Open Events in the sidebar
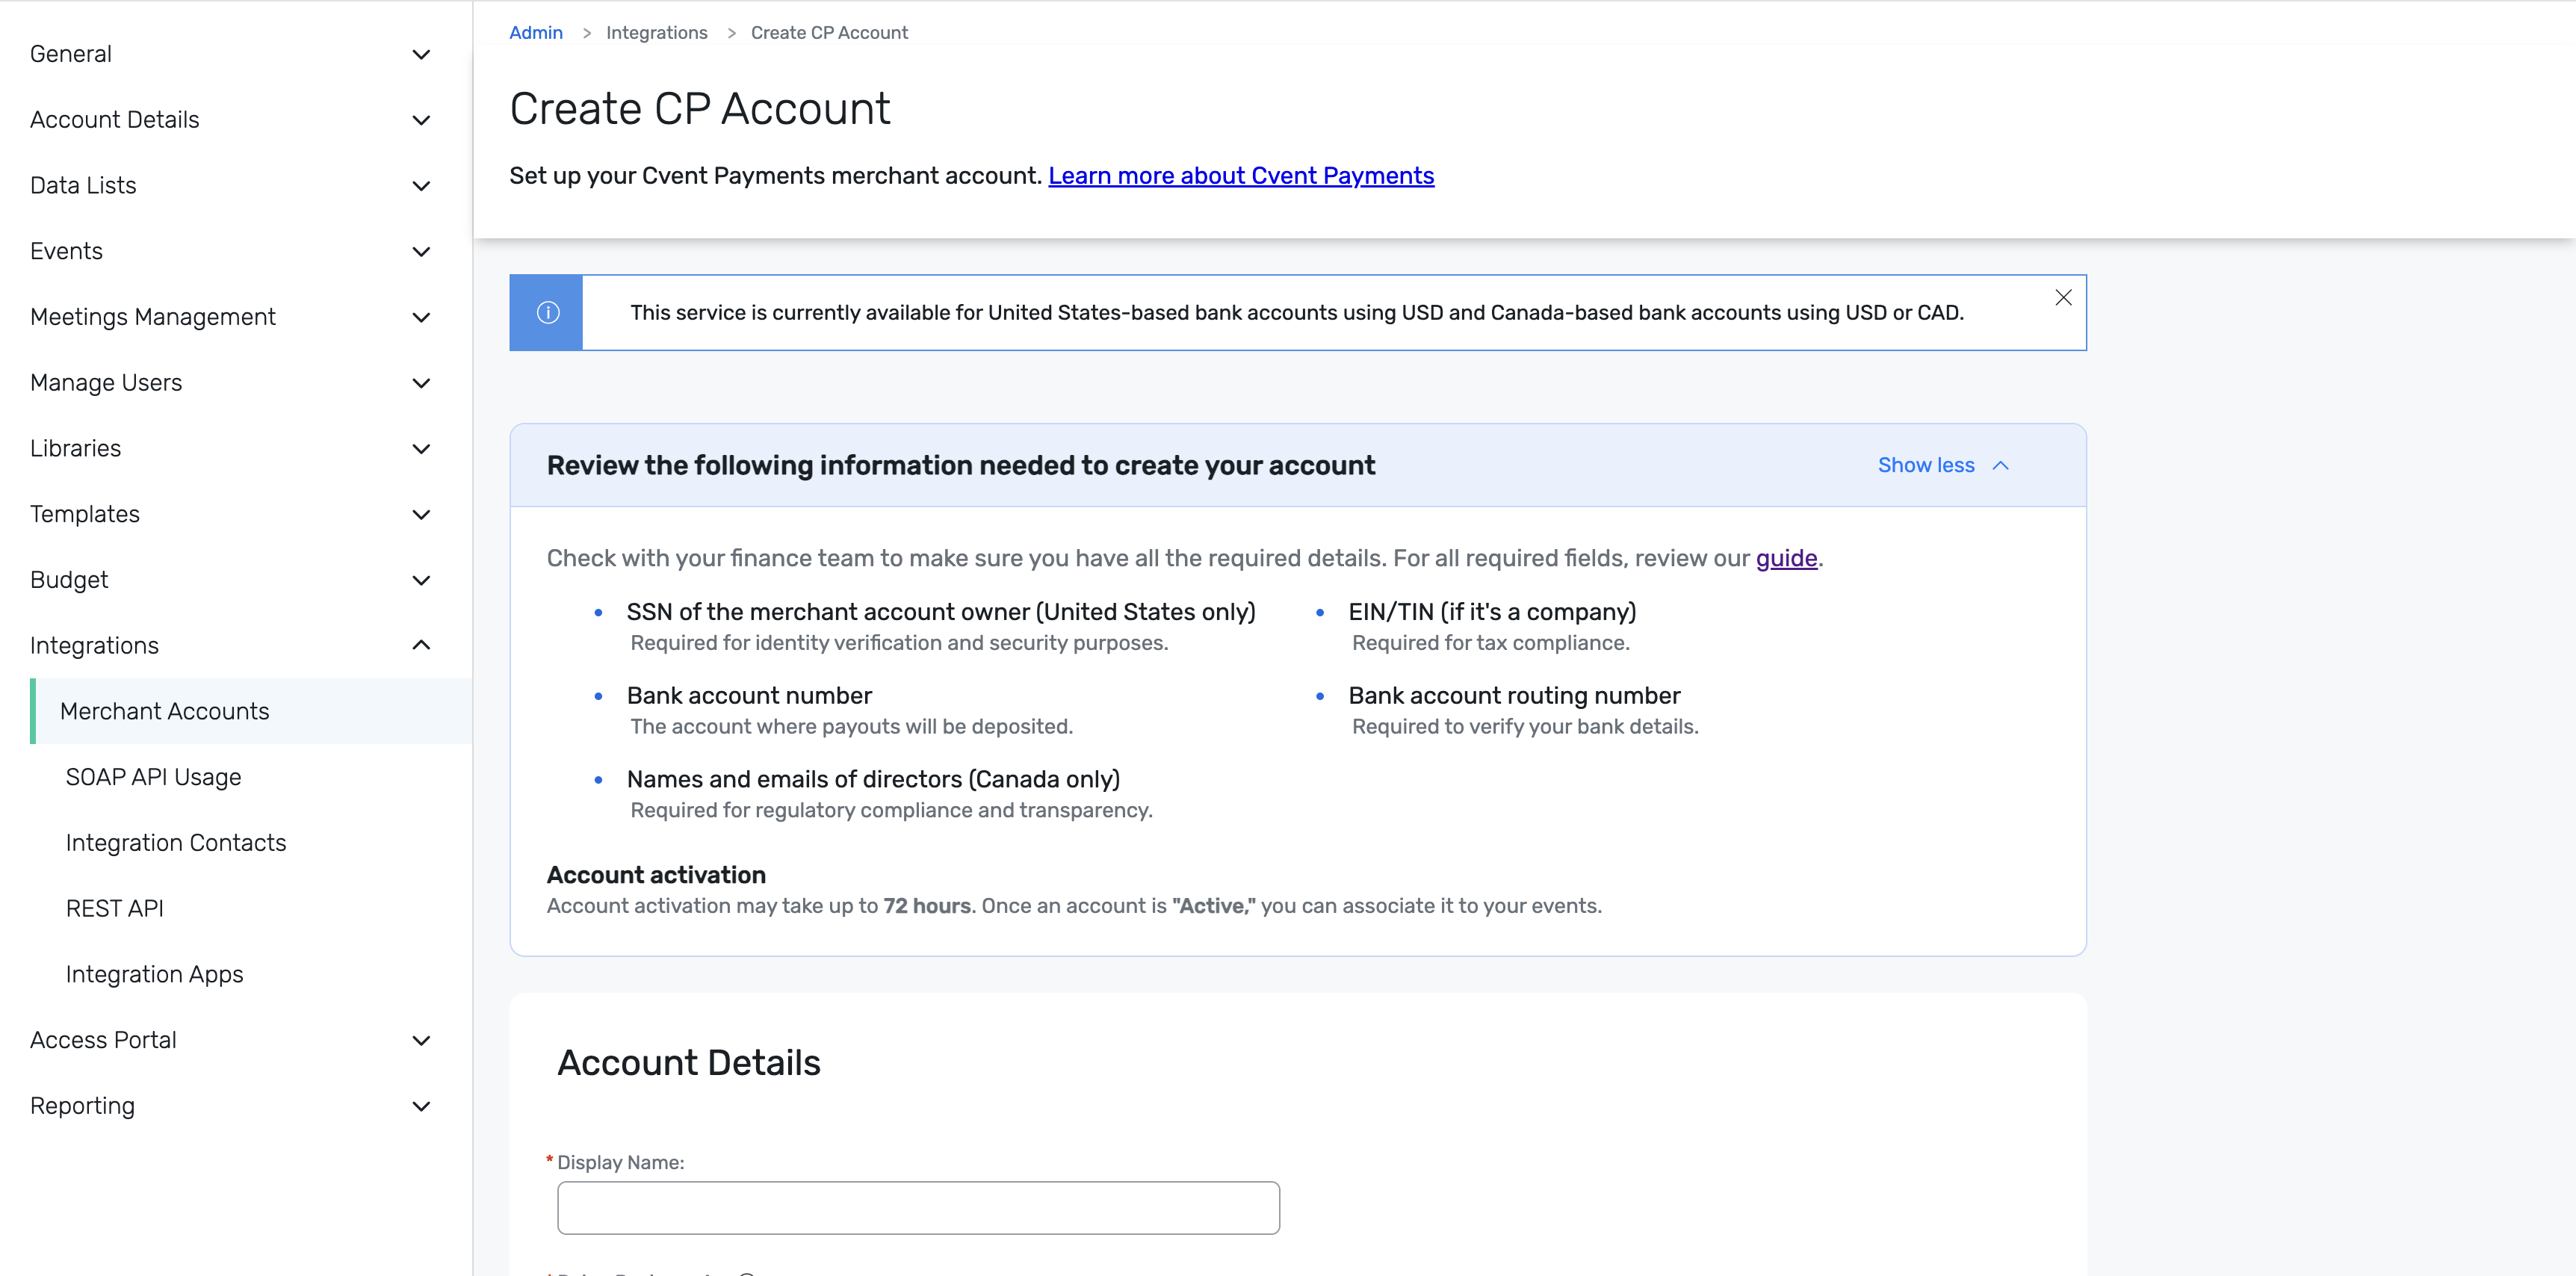 (66, 251)
